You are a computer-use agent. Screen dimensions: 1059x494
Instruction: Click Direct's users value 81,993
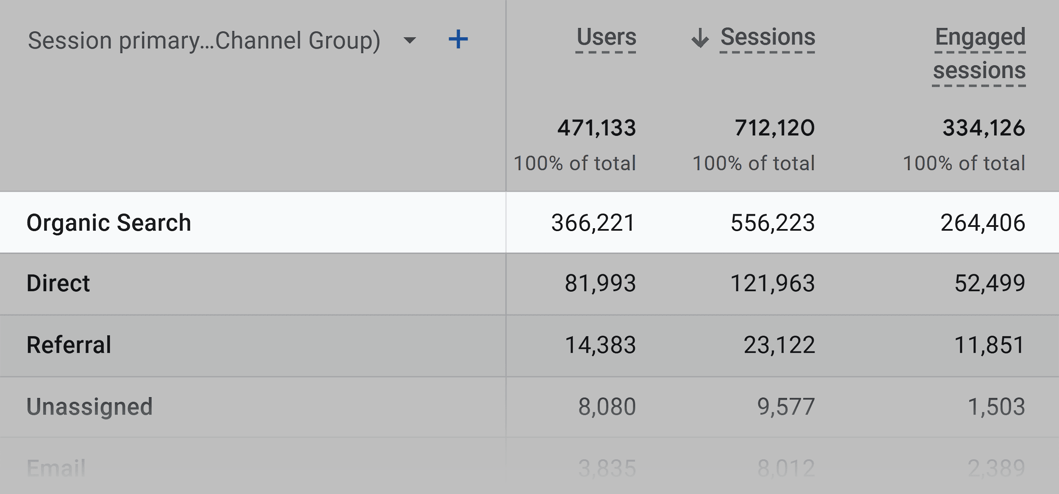600,284
